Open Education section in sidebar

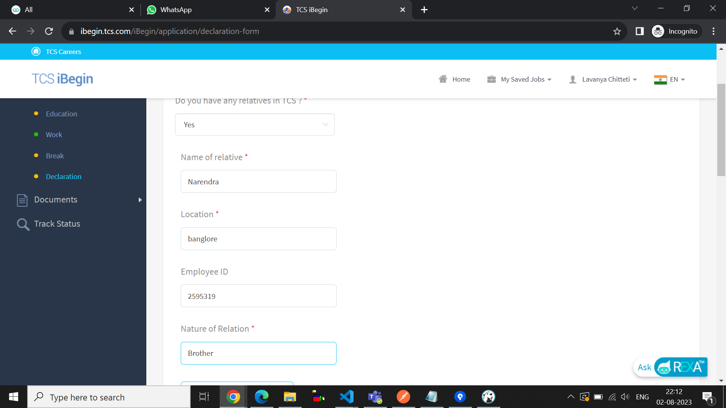pyautogui.click(x=61, y=114)
